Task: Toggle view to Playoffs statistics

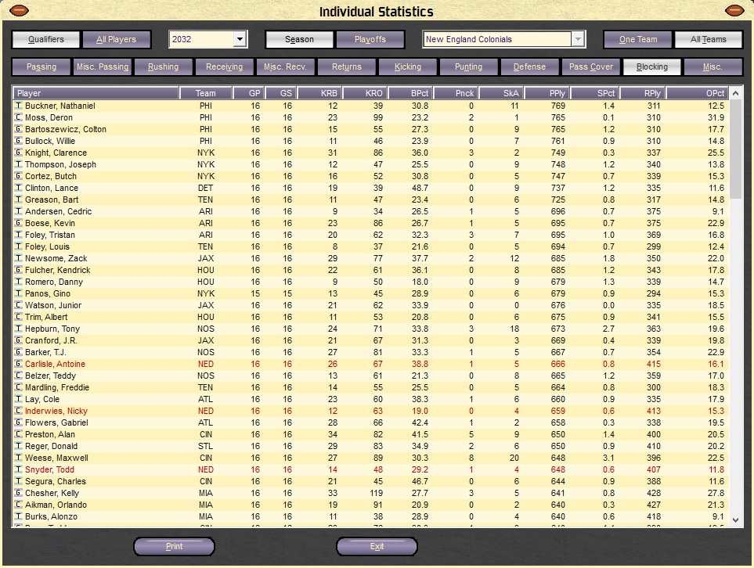Action: tap(369, 38)
